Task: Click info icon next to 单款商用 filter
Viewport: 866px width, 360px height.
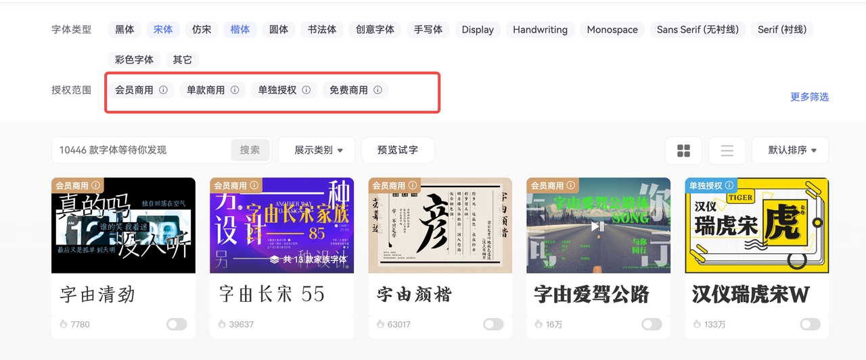Action: [x=235, y=90]
